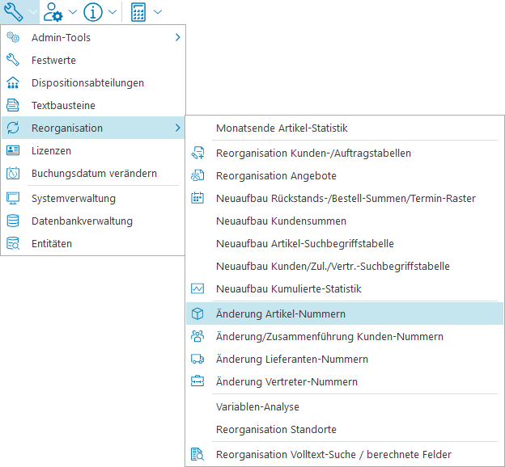Click the user settings gear icon

click(54, 11)
